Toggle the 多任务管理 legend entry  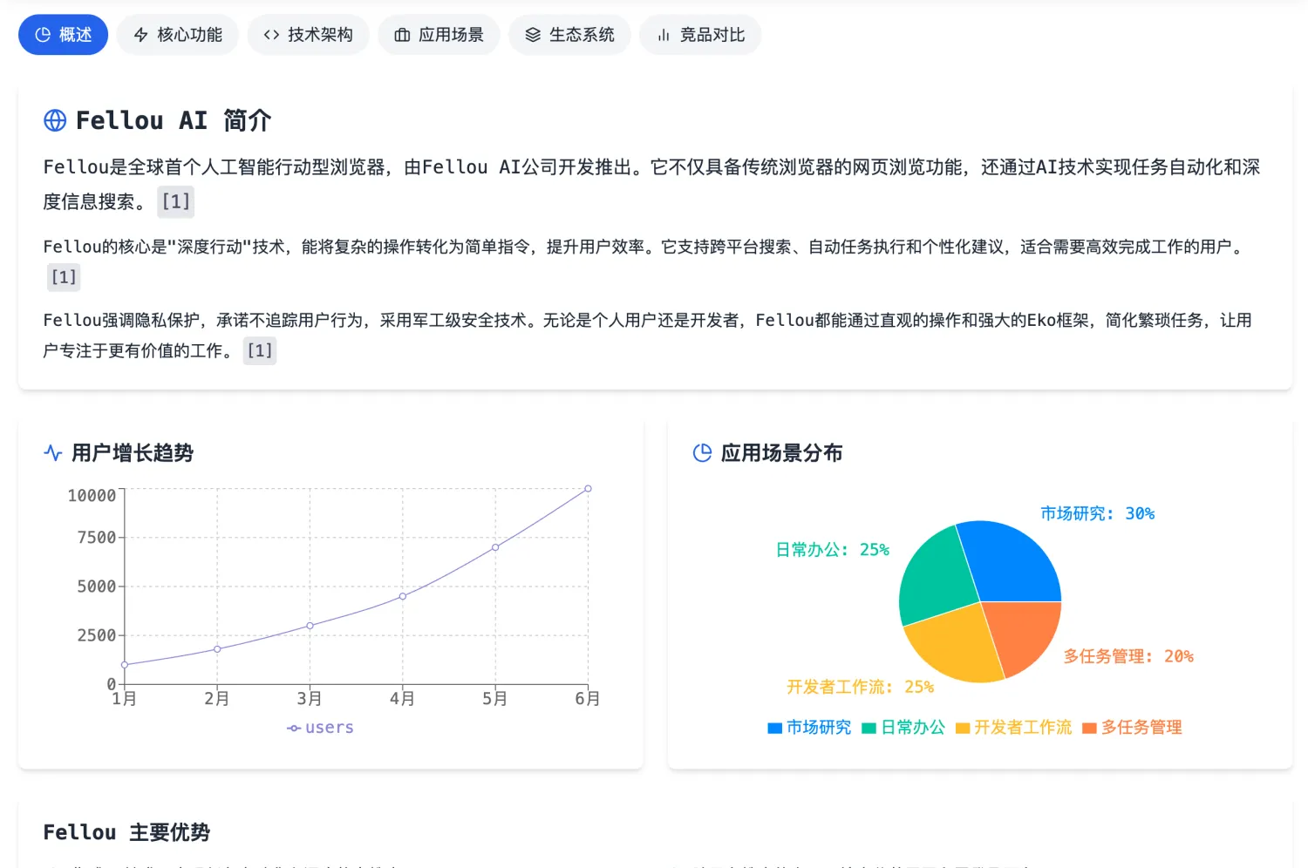(x=1132, y=728)
